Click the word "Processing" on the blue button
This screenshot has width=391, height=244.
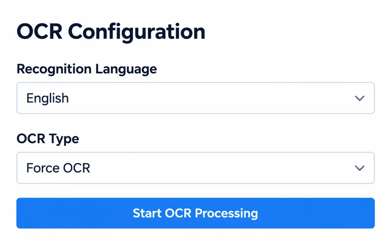226,214
